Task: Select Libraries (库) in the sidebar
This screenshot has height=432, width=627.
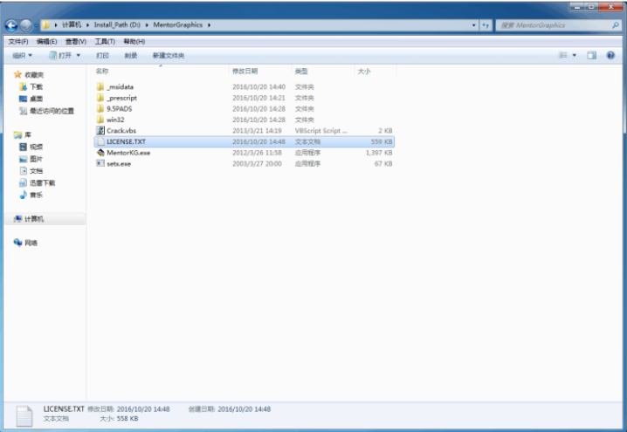Action: [23, 134]
